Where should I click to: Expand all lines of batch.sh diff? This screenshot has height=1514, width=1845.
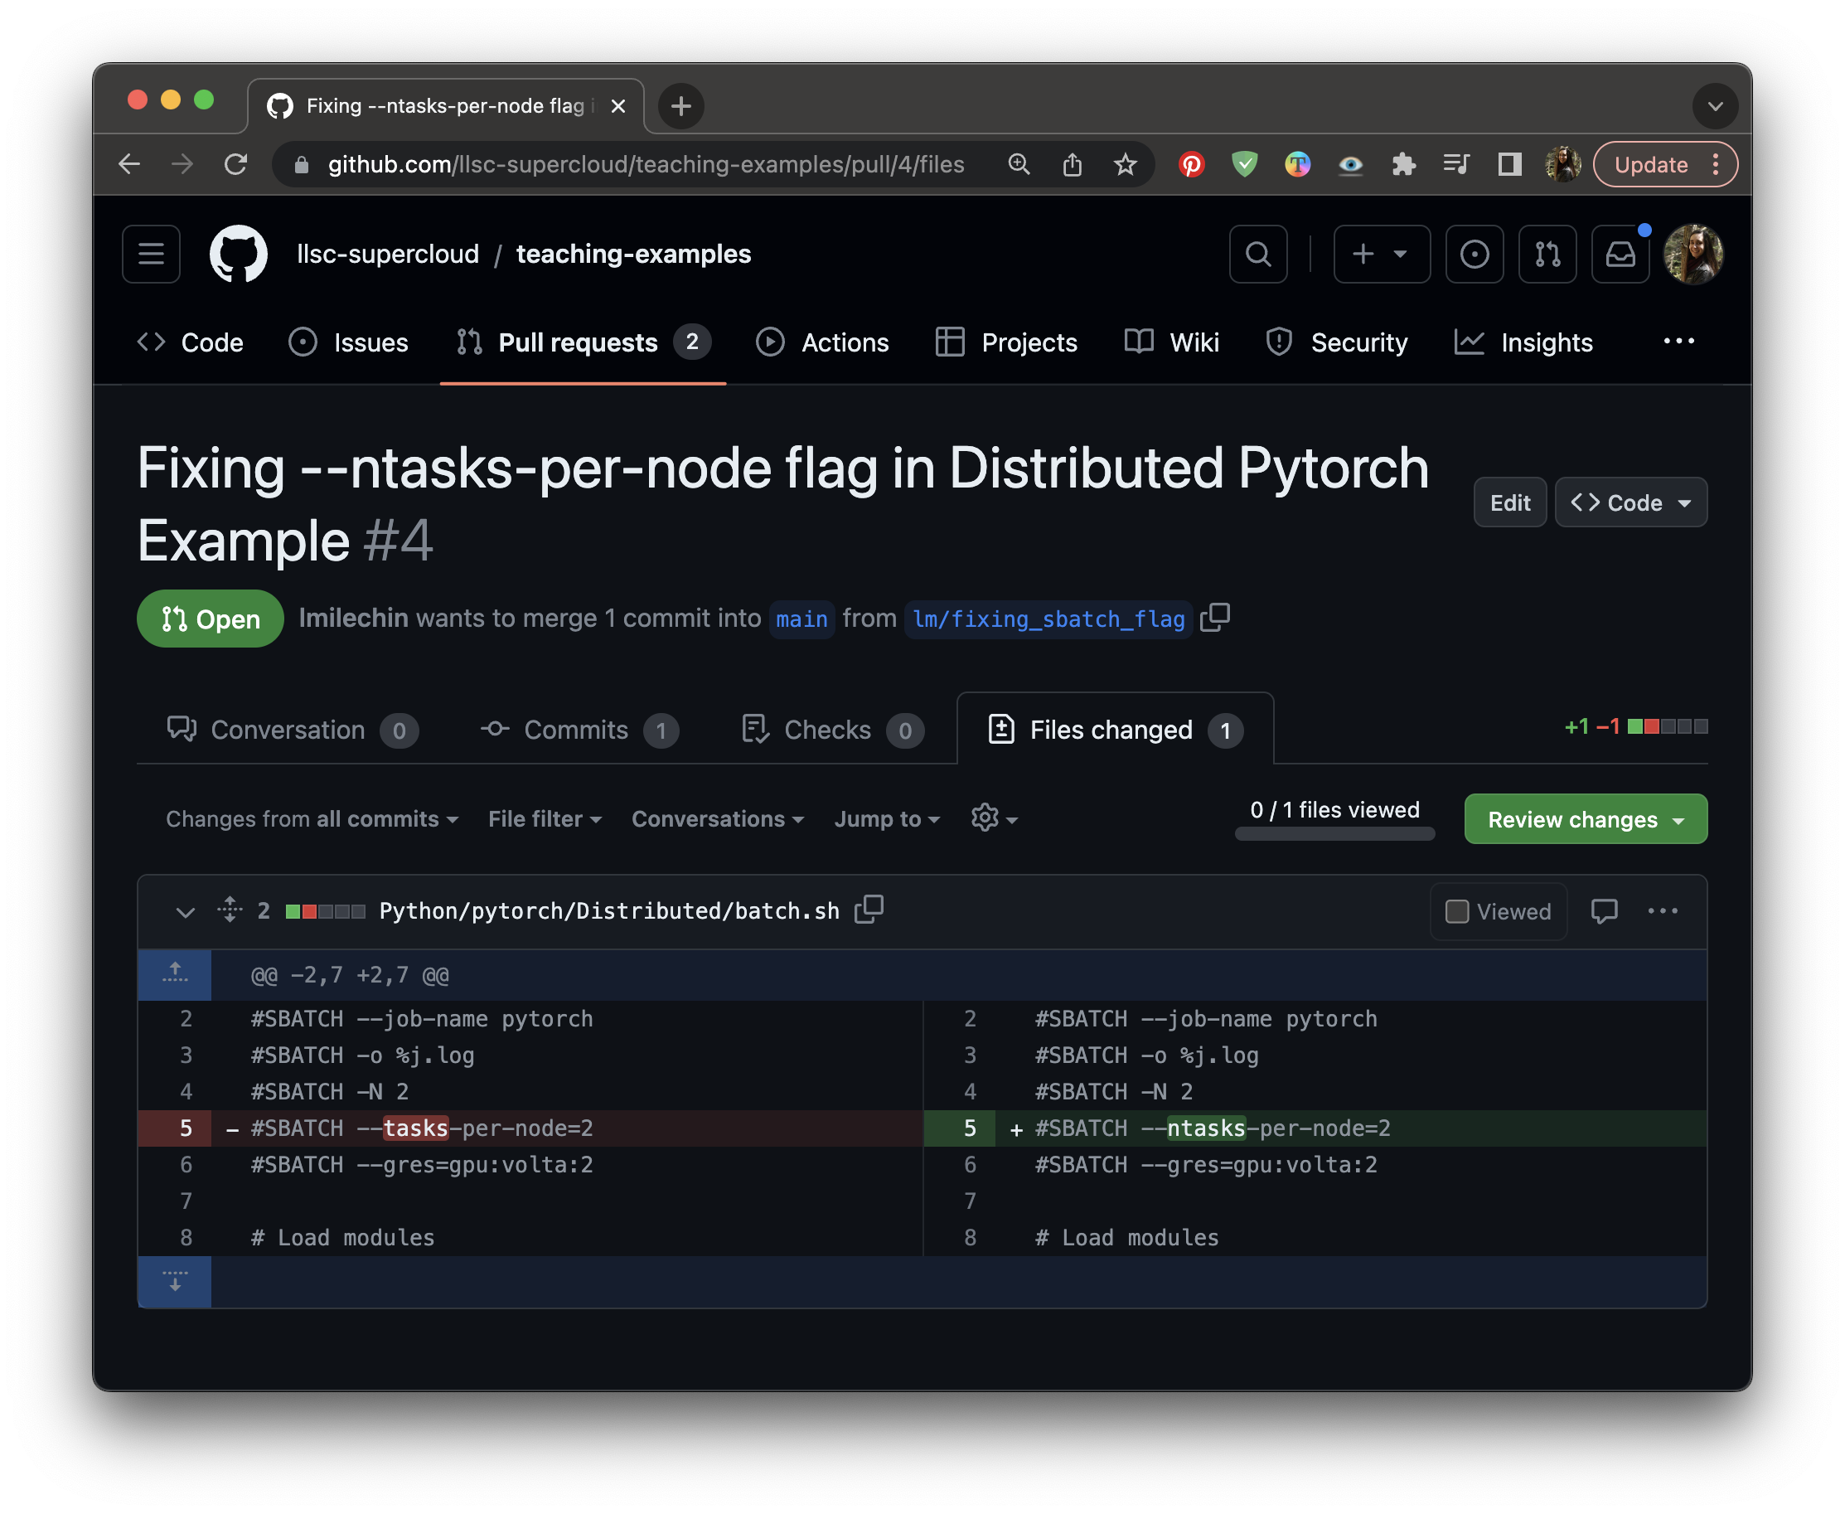coord(230,910)
